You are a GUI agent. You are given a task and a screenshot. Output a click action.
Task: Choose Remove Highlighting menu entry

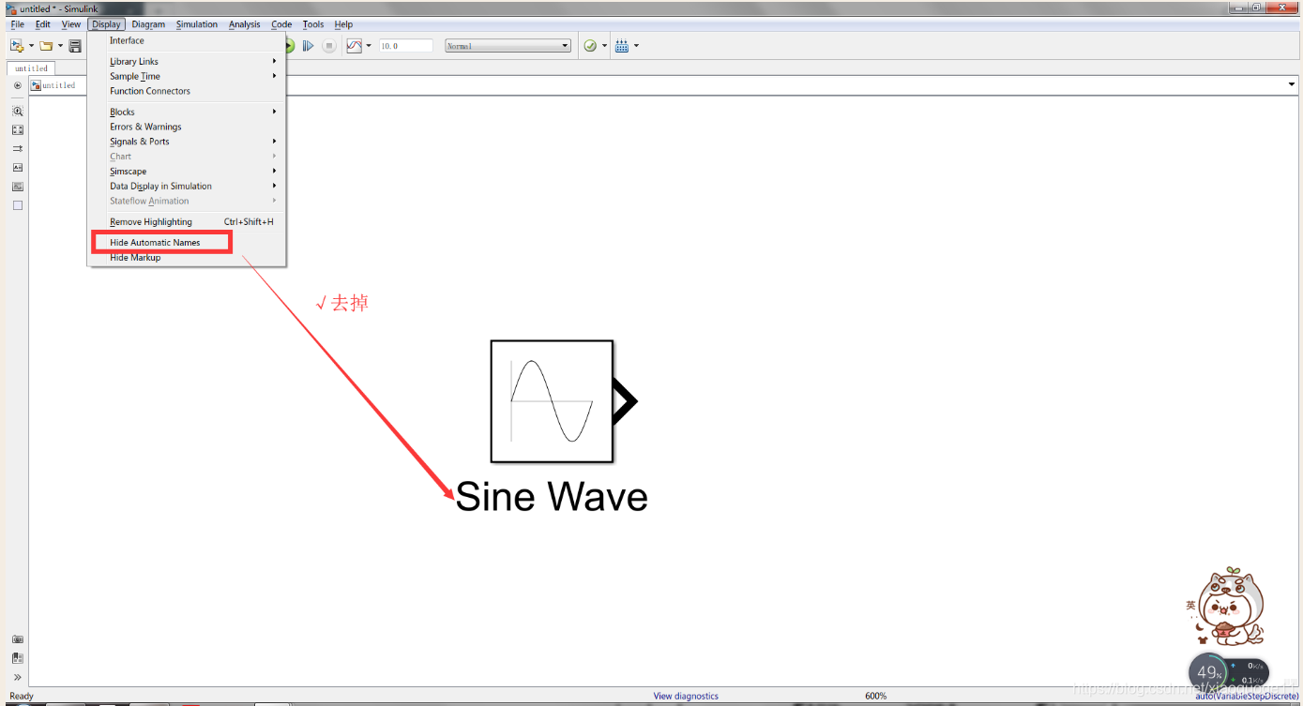point(187,222)
